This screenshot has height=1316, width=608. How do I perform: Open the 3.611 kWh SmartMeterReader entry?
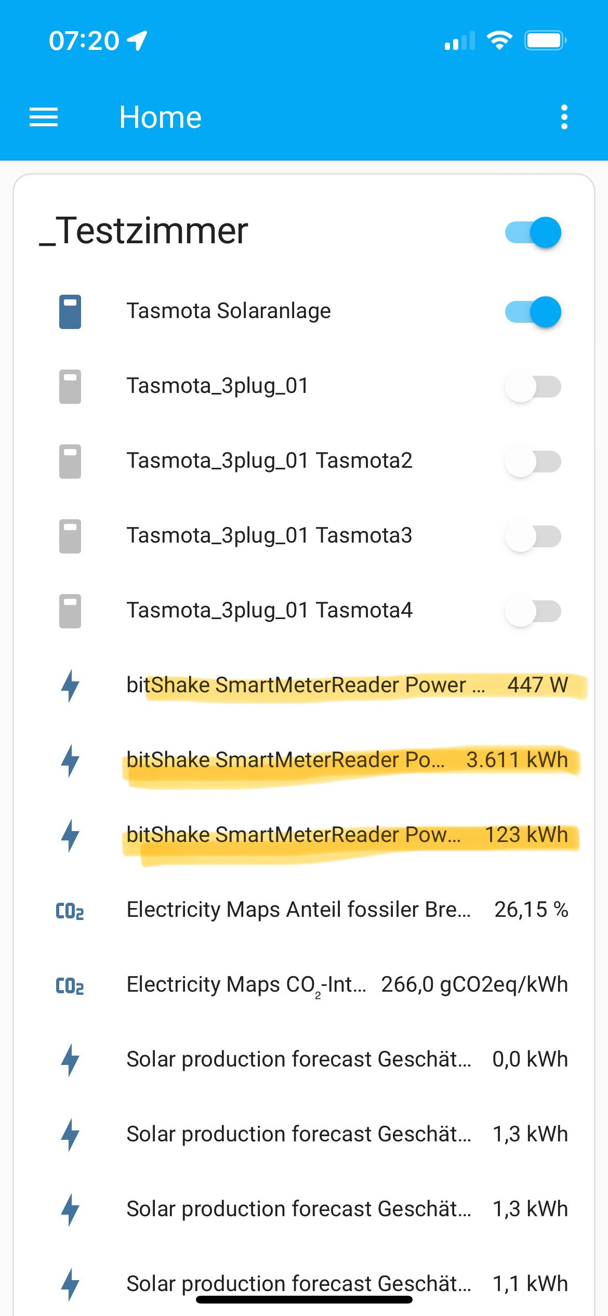[x=347, y=760]
